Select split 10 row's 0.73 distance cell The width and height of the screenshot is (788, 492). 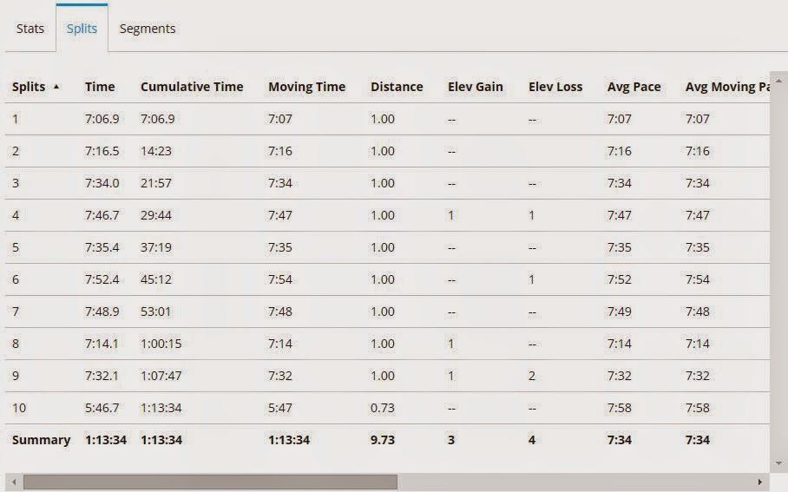pyautogui.click(x=383, y=408)
